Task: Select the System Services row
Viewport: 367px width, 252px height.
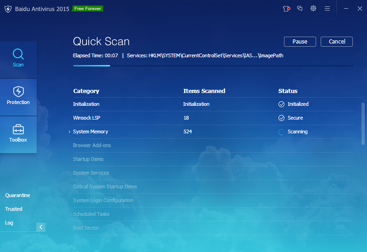Action: point(213,173)
